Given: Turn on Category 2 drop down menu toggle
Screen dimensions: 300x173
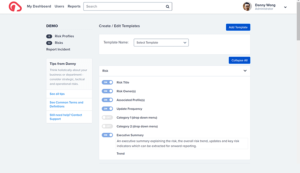Looking at the screenshot, I should tap(107, 126).
